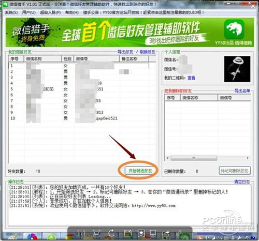
Task: Click the moon icon in input toolbar
Action: [213, 238]
